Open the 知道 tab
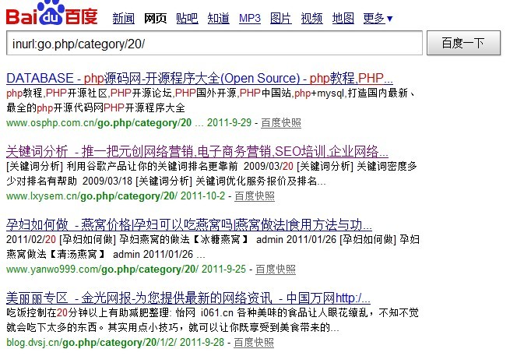 point(218,19)
